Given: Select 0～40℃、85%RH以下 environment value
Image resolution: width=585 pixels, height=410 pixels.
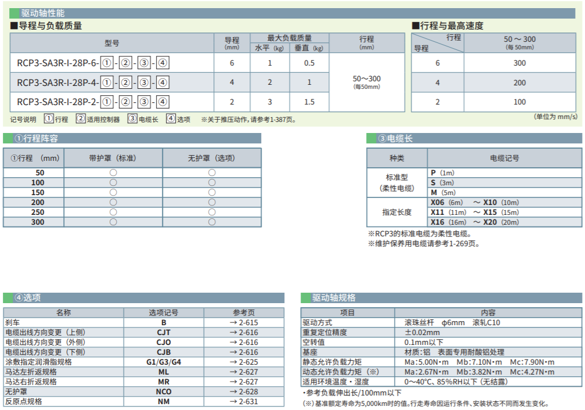Looking at the screenshot, I should [456, 382].
